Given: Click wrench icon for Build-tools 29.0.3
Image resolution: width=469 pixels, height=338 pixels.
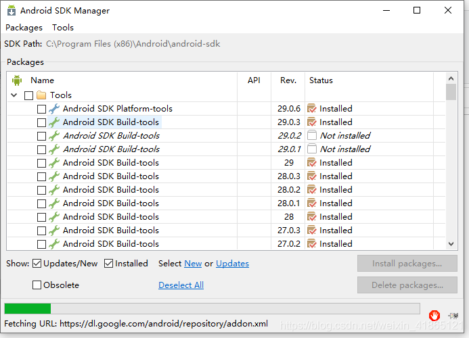Looking at the screenshot, I should (x=54, y=122).
